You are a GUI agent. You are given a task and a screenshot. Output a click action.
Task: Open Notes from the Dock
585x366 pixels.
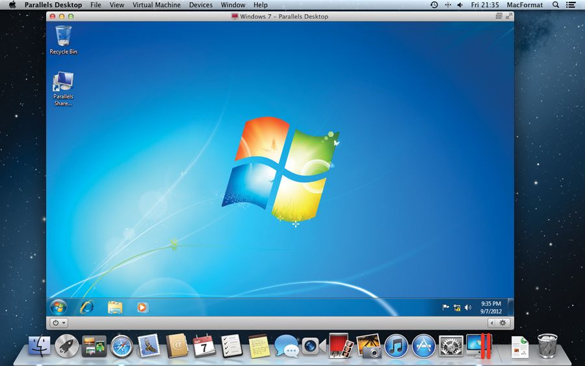point(259,346)
